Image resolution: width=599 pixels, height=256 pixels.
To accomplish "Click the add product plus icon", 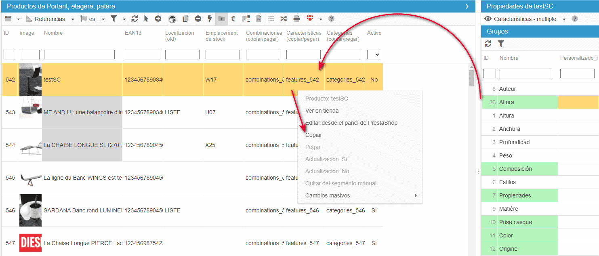I will [x=158, y=19].
